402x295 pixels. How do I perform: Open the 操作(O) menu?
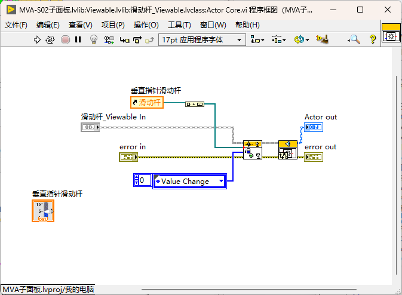pyautogui.click(x=146, y=25)
